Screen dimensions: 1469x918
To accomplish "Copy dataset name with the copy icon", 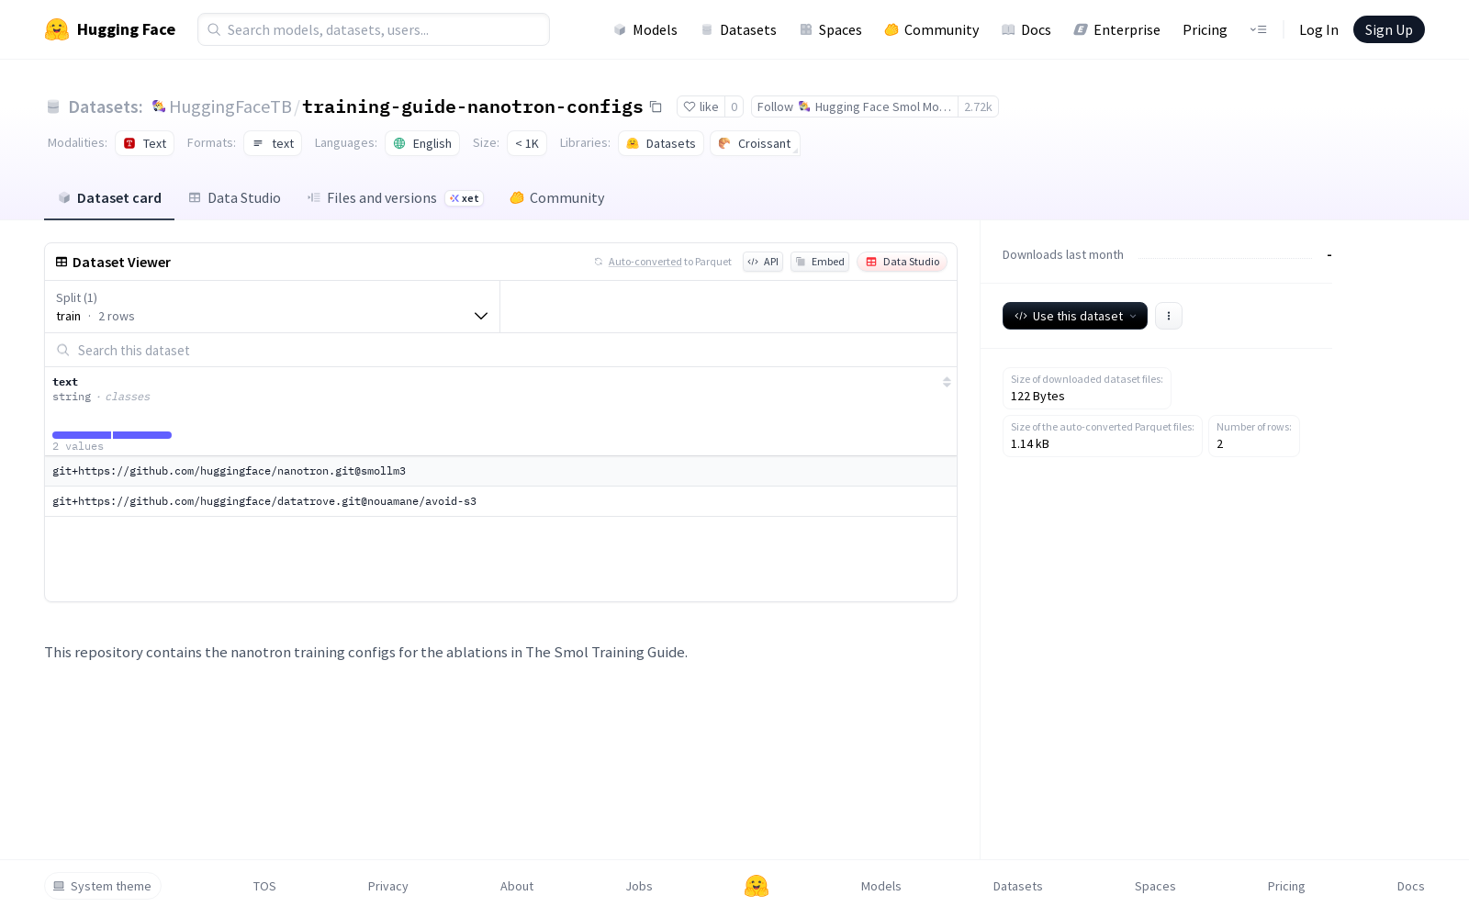I will (x=656, y=106).
